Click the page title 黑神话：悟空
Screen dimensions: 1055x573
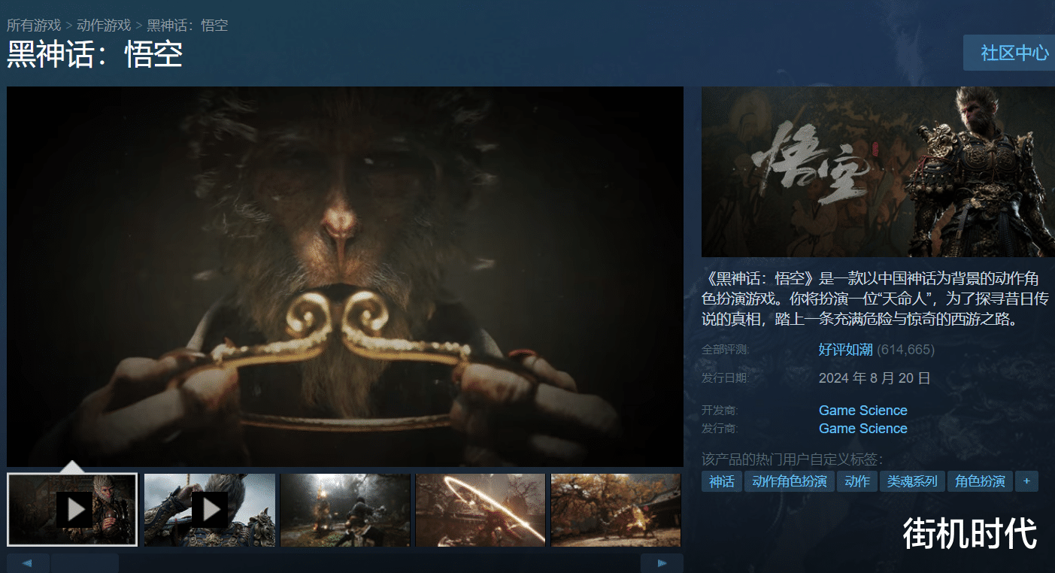point(95,55)
